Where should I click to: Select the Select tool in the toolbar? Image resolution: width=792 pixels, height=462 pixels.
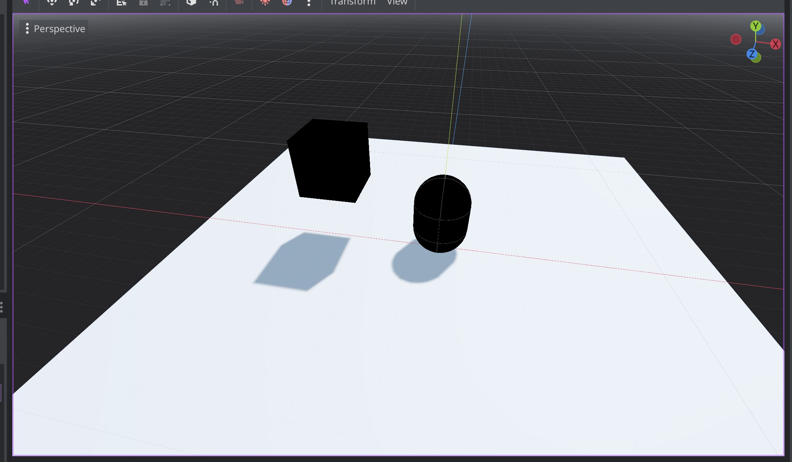point(27,2)
